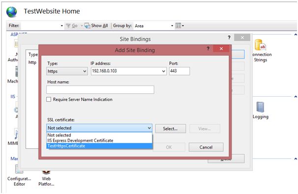Collapse the IIS group section

296,97
